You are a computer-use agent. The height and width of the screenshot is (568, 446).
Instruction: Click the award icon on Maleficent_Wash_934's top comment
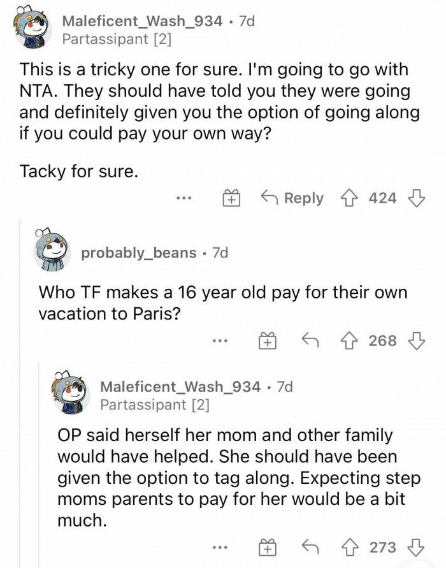pyautogui.click(x=232, y=198)
